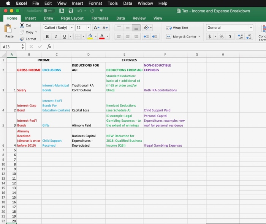Click the Copy icon
The image size is (266, 224).
(22, 32)
